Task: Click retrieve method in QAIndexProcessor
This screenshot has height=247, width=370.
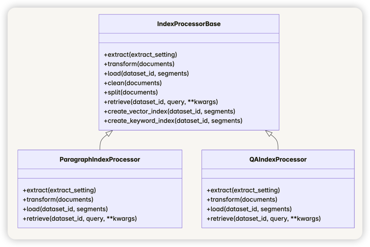Action: pyautogui.click(x=263, y=219)
